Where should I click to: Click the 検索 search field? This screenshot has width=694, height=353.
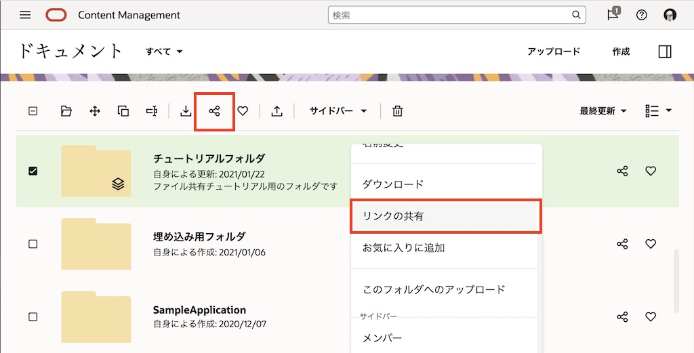451,15
